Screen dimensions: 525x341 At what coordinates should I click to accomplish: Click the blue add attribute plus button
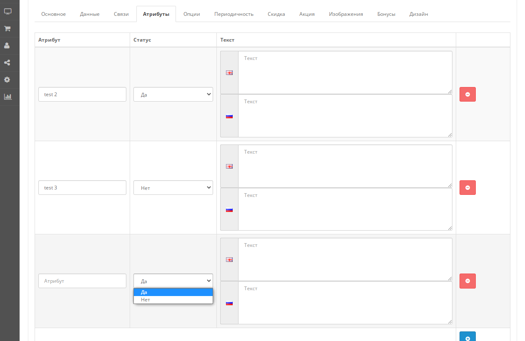point(467,338)
